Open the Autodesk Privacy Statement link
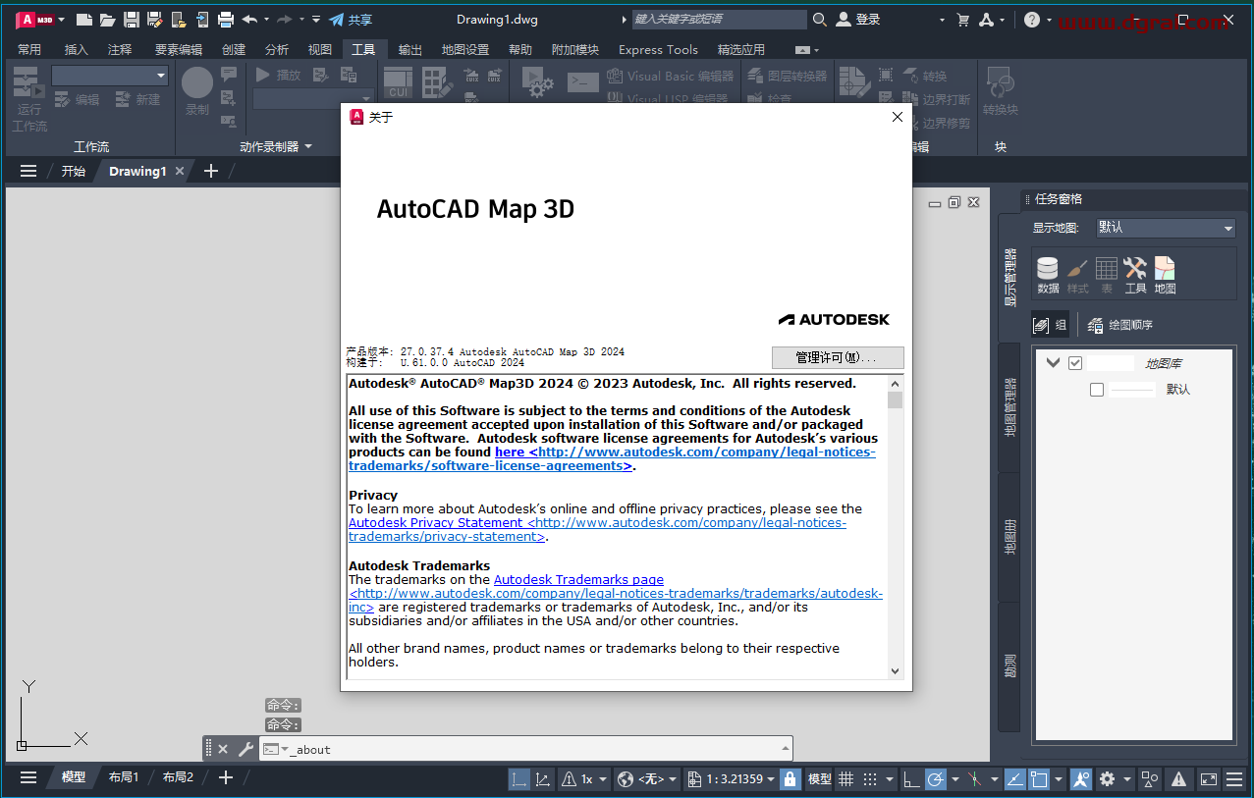This screenshot has width=1254, height=798. (x=597, y=530)
